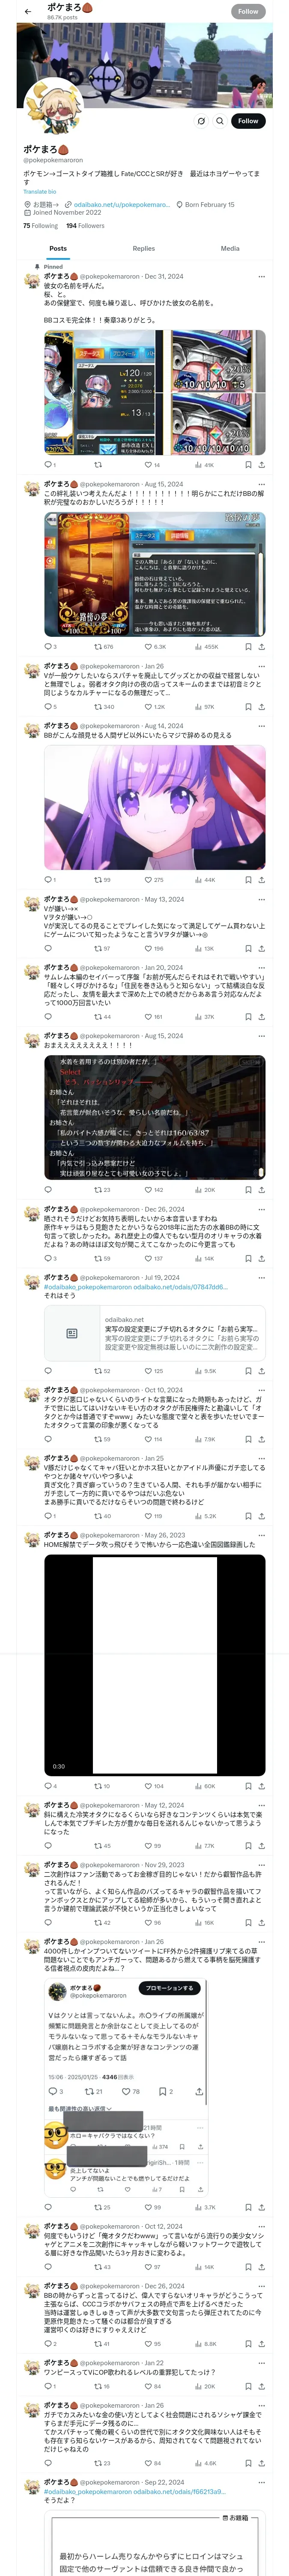The width and height of the screenshot is (289, 2576).
Task: Open the 194 Followers list
Action: pyautogui.click(x=86, y=226)
